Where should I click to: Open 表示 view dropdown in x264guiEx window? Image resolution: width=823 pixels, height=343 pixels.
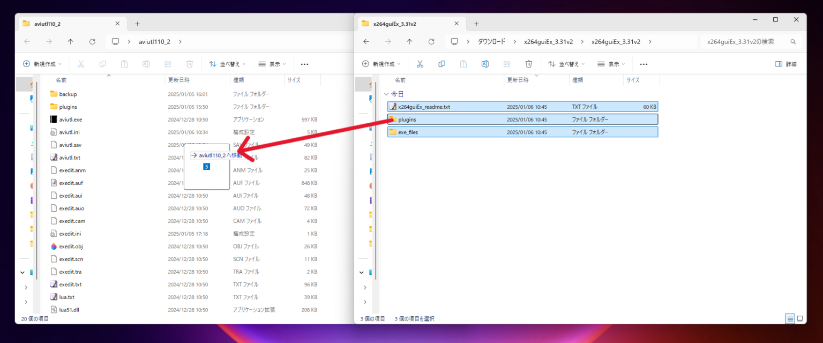(611, 64)
